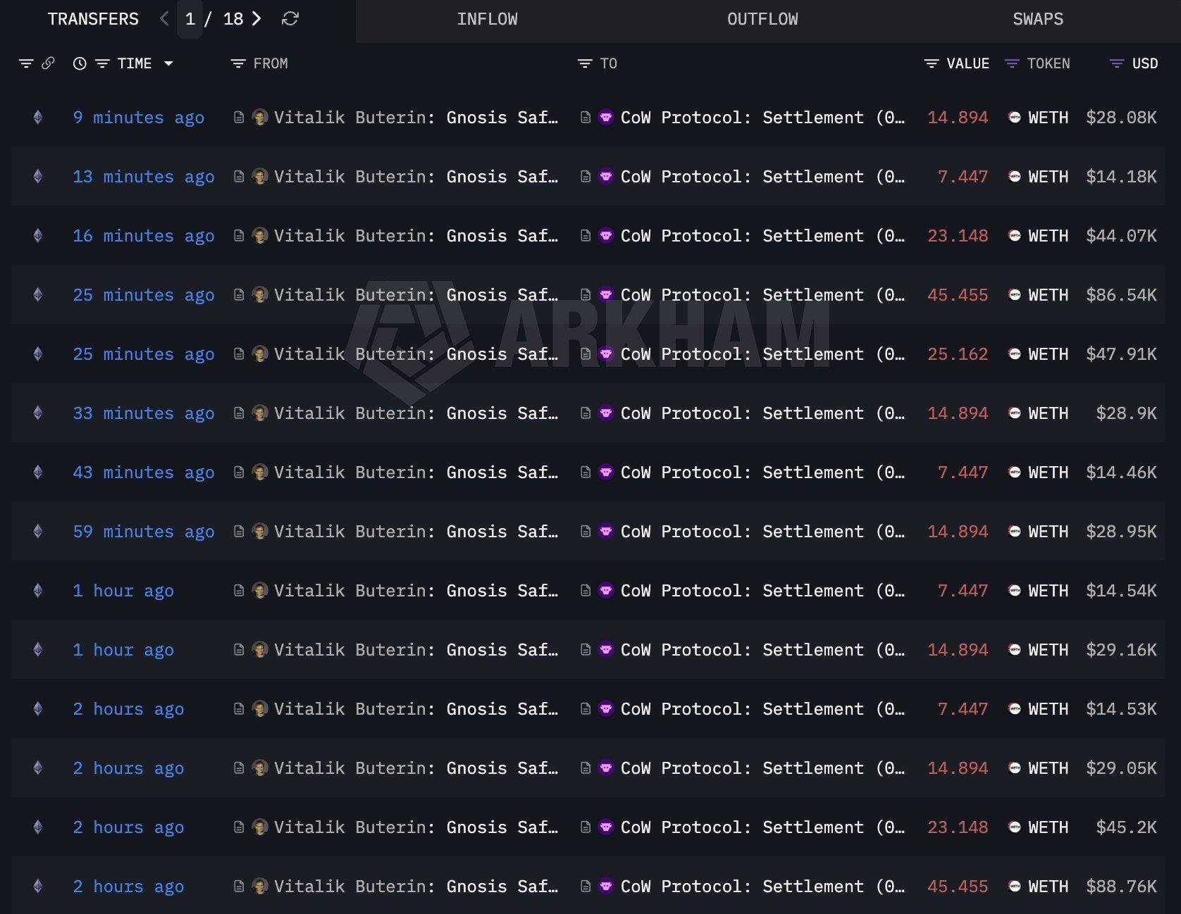Switch to the OUTFLOW tab
Screen dimensions: 1181x914
tap(762, 19)
